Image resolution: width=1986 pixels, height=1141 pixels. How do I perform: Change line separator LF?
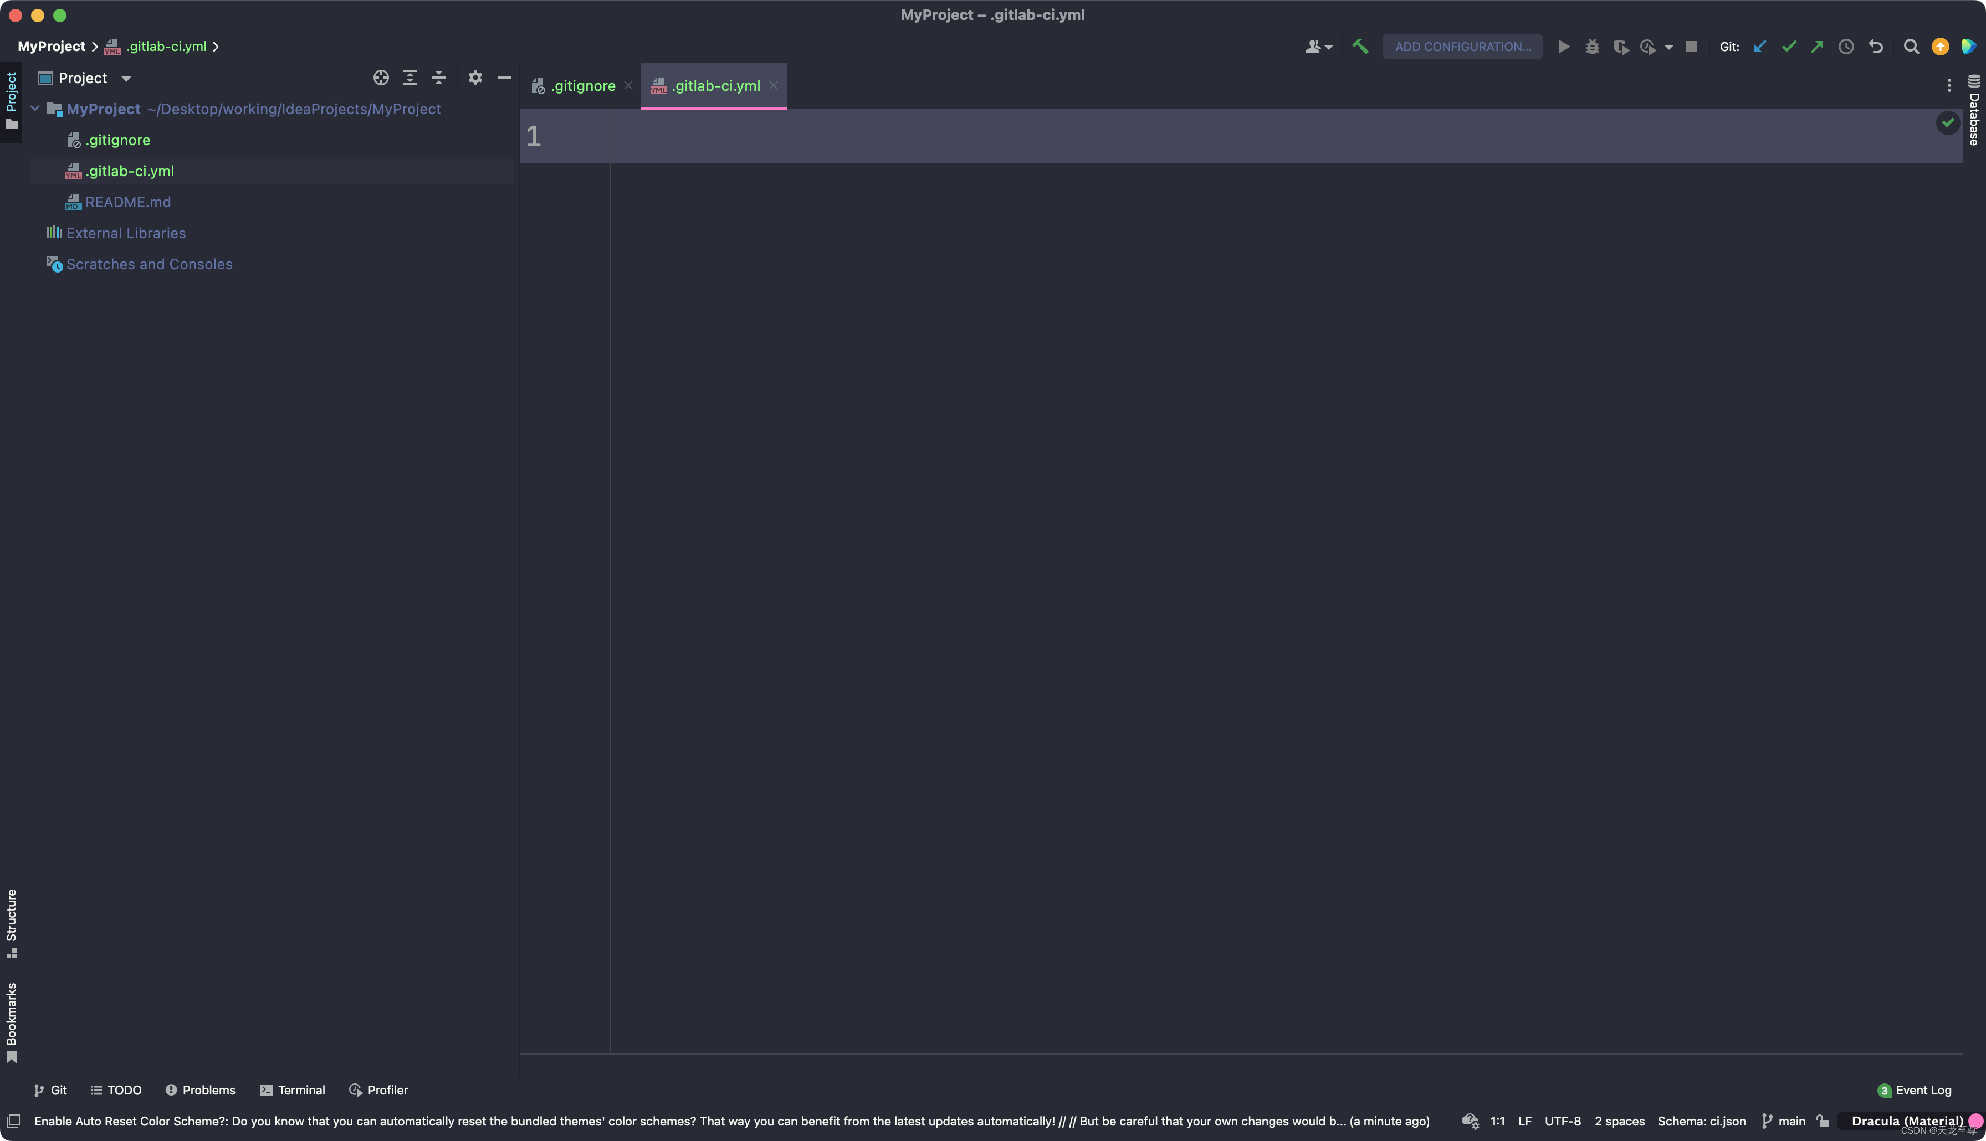1524,1121
